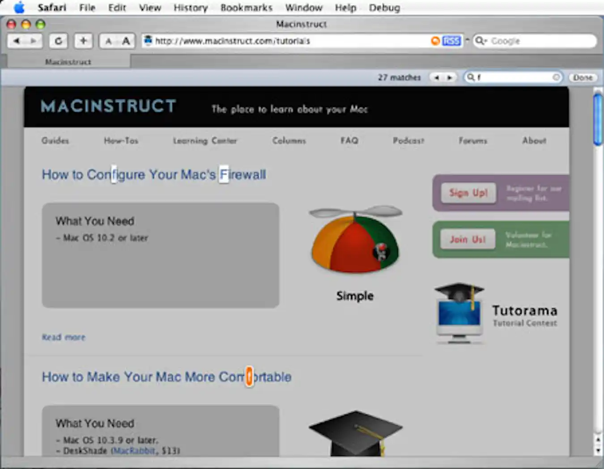604x469 pixels.
Task: Open the Read more link
Action: [x=64, y=337]
